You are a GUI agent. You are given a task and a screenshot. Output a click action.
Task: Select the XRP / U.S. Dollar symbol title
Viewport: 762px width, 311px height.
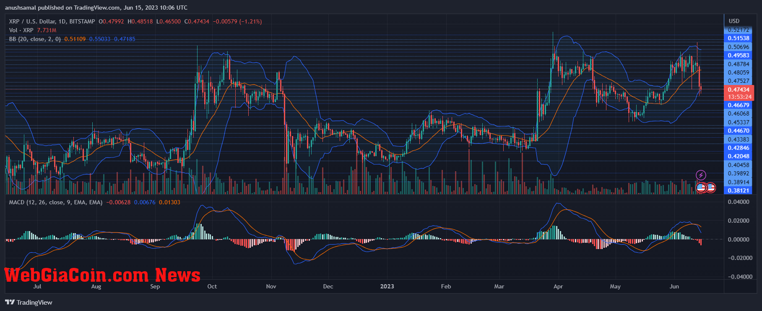point(52,21)
